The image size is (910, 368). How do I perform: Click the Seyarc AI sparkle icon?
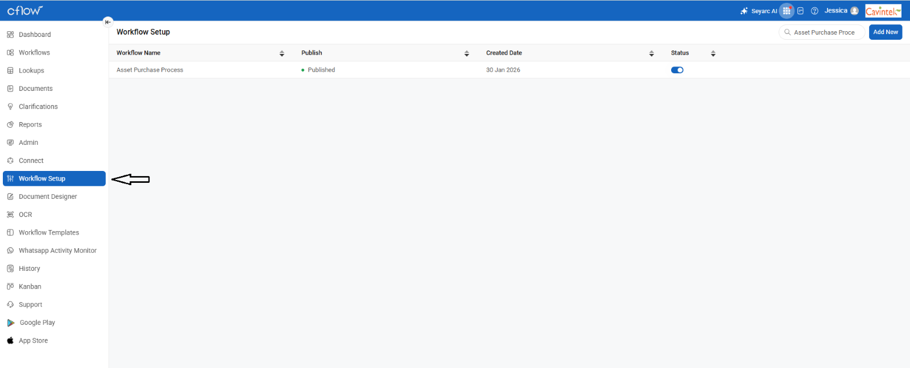coord(744,11)
